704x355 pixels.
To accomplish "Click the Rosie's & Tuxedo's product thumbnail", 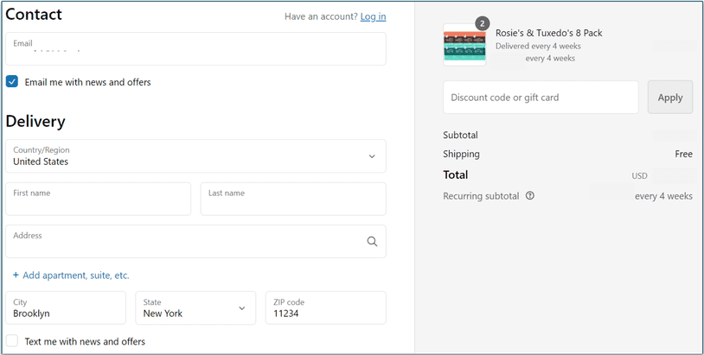I will [464, 45].
